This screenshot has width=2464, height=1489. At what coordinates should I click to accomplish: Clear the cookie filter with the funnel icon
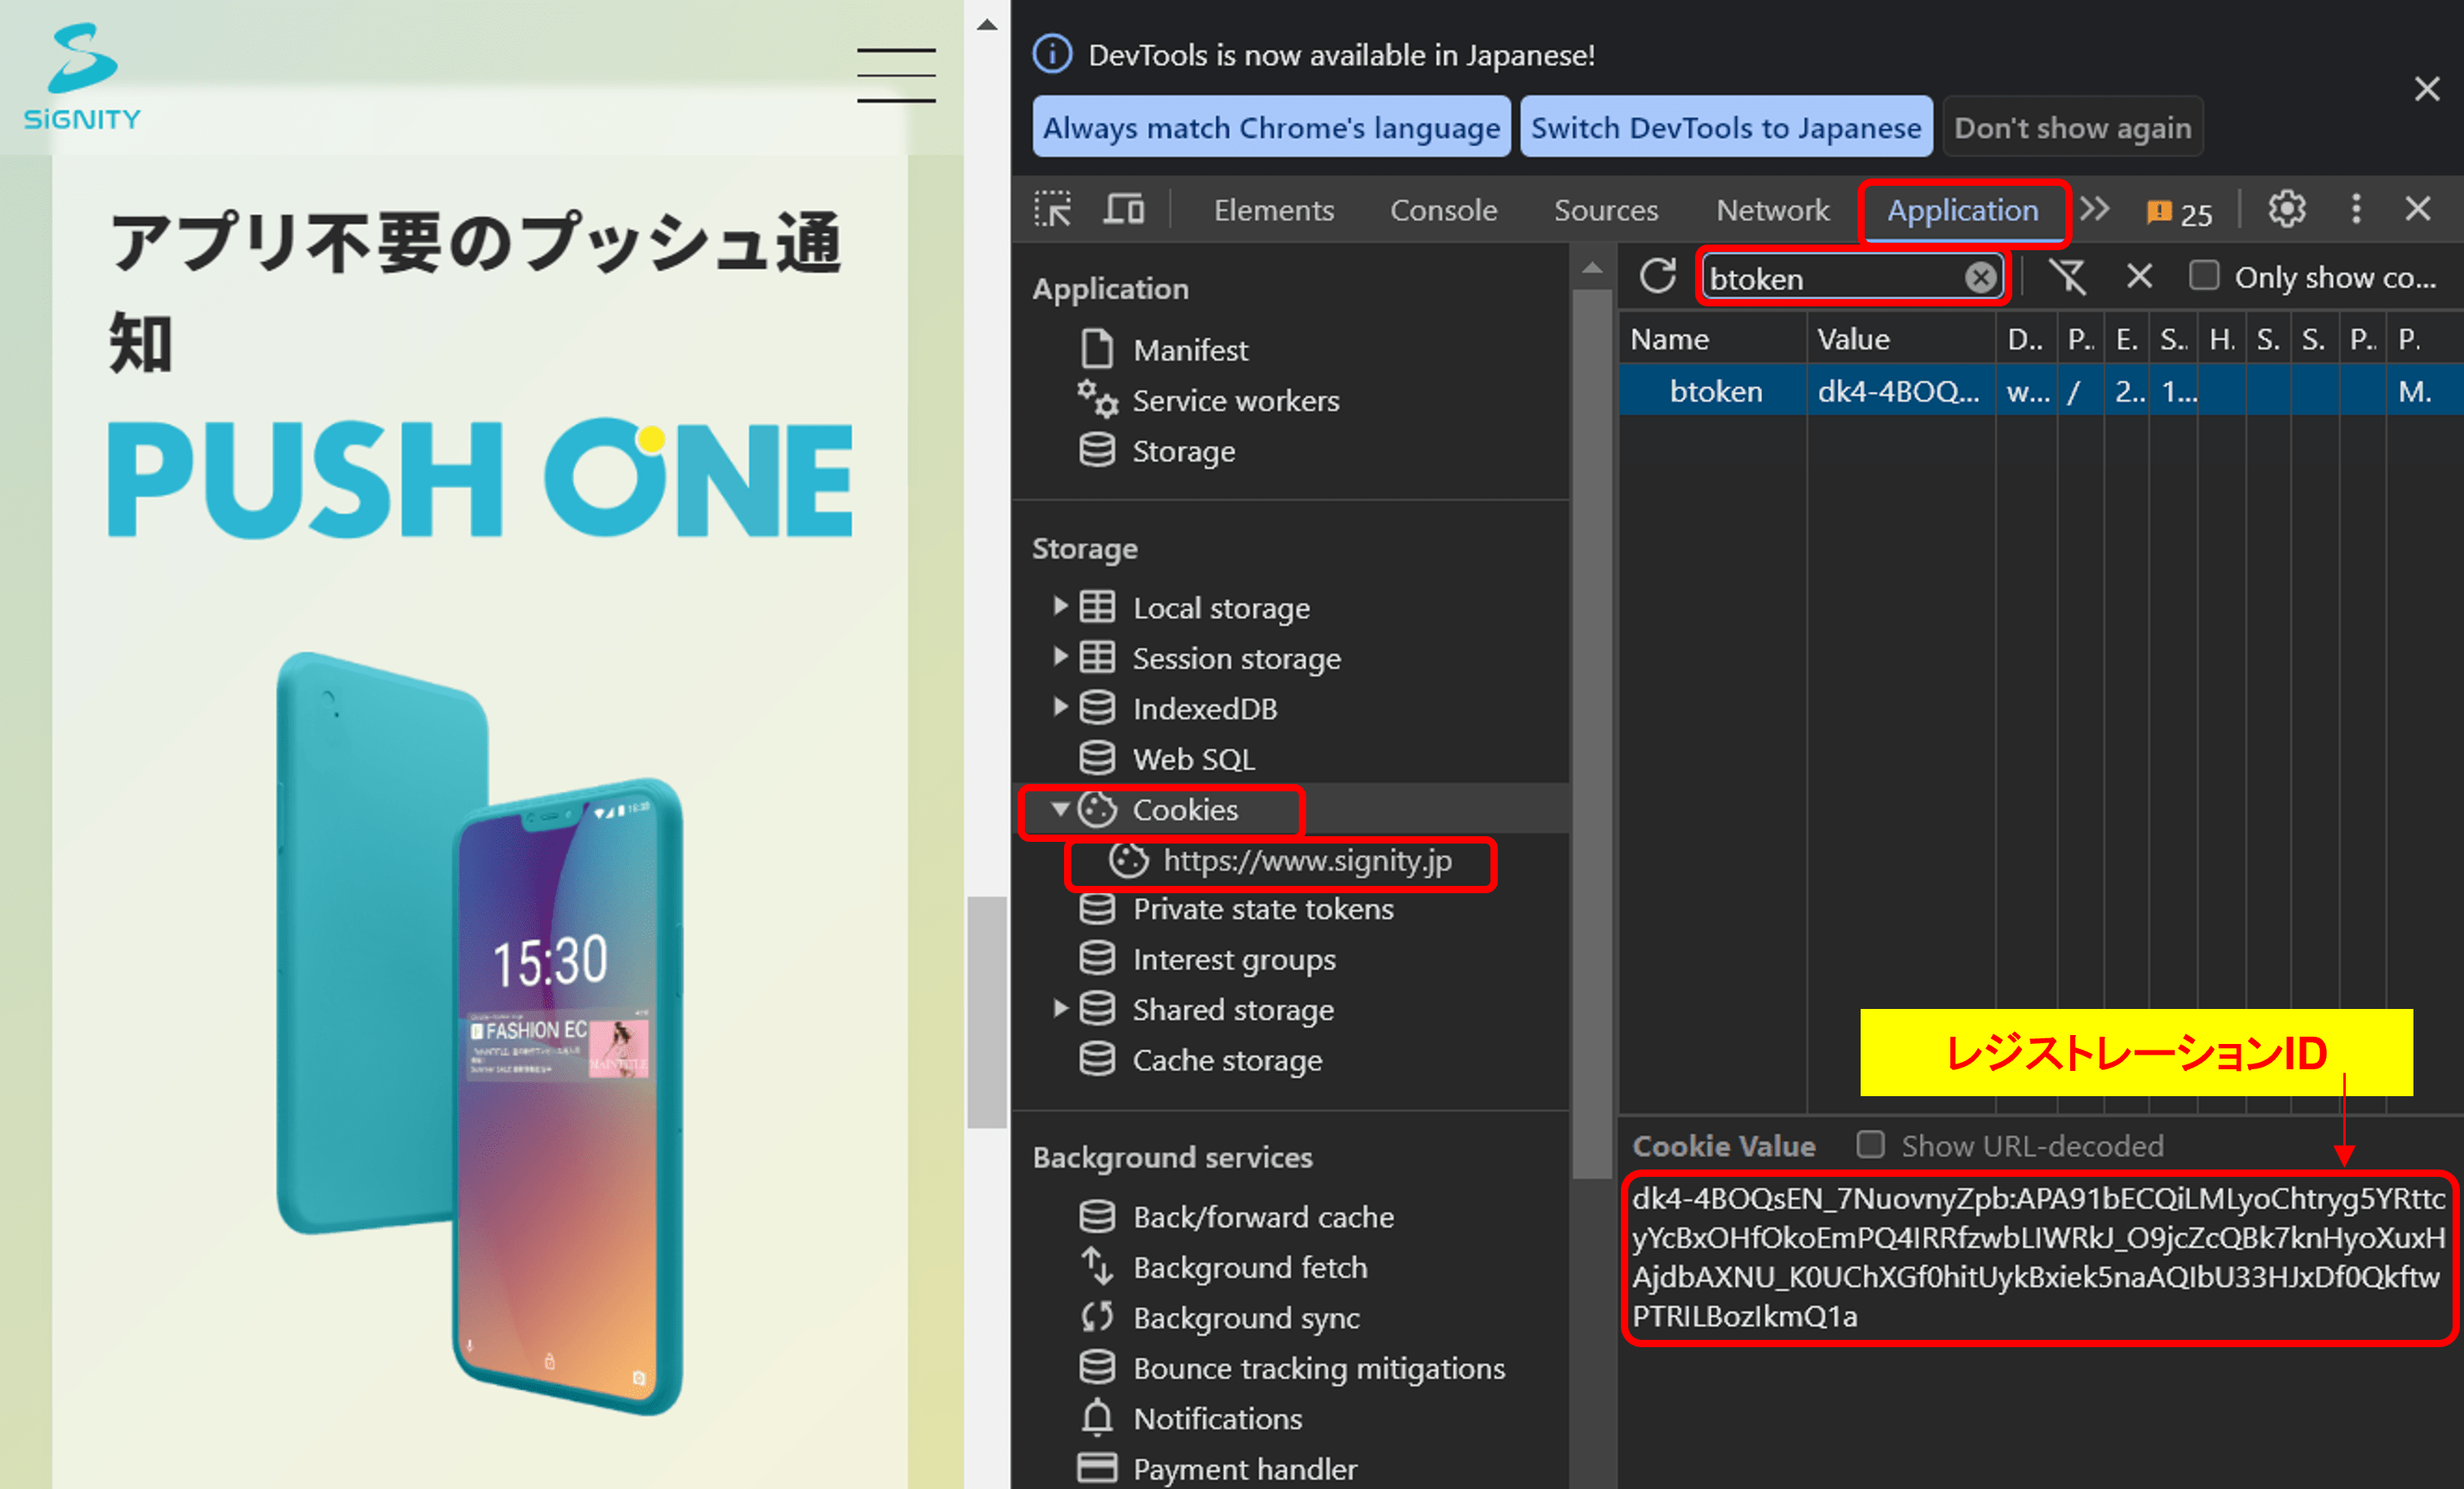point(2069,277)
